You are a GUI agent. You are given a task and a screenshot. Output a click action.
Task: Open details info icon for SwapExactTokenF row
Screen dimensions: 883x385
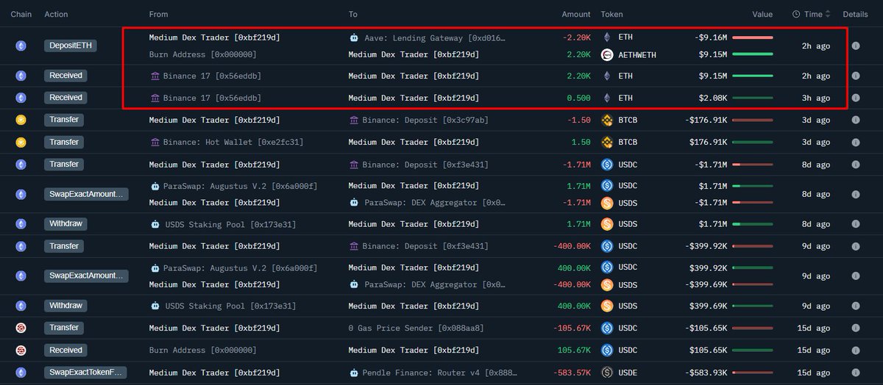856,373
